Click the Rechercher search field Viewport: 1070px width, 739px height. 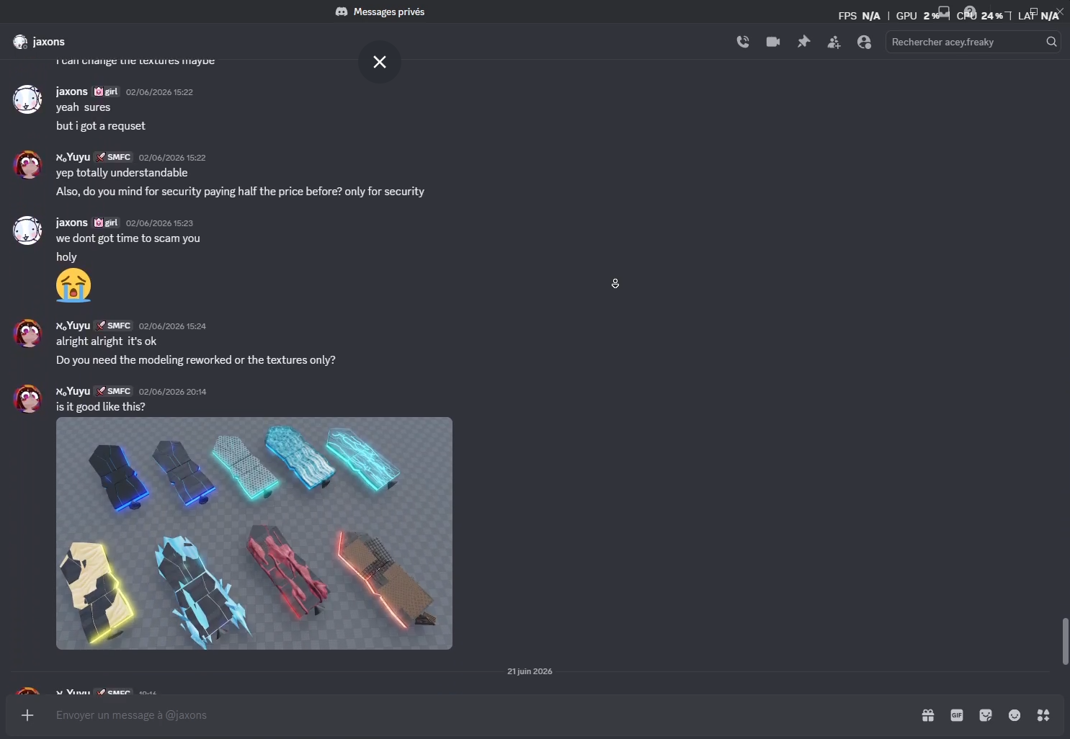pos(966,42)
